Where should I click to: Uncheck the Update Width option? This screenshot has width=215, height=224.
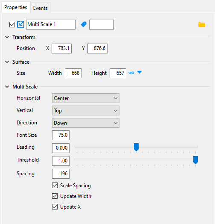55,196
